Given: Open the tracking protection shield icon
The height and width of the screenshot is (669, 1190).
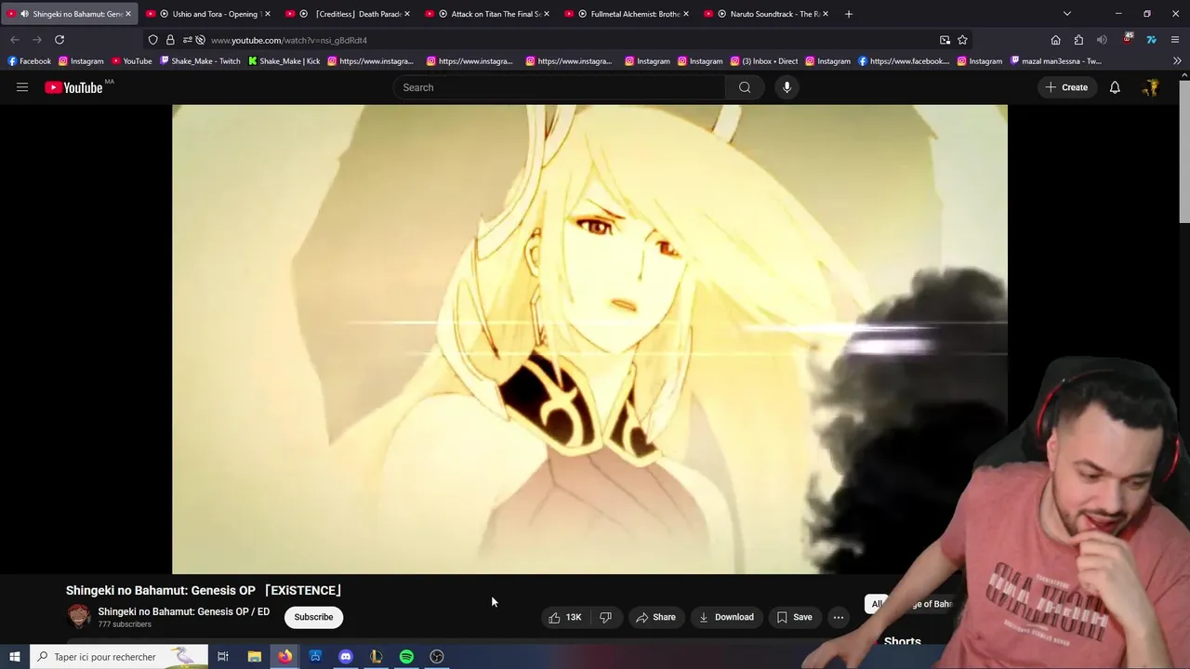Looking at the screenshot, I should pos(153,40).
